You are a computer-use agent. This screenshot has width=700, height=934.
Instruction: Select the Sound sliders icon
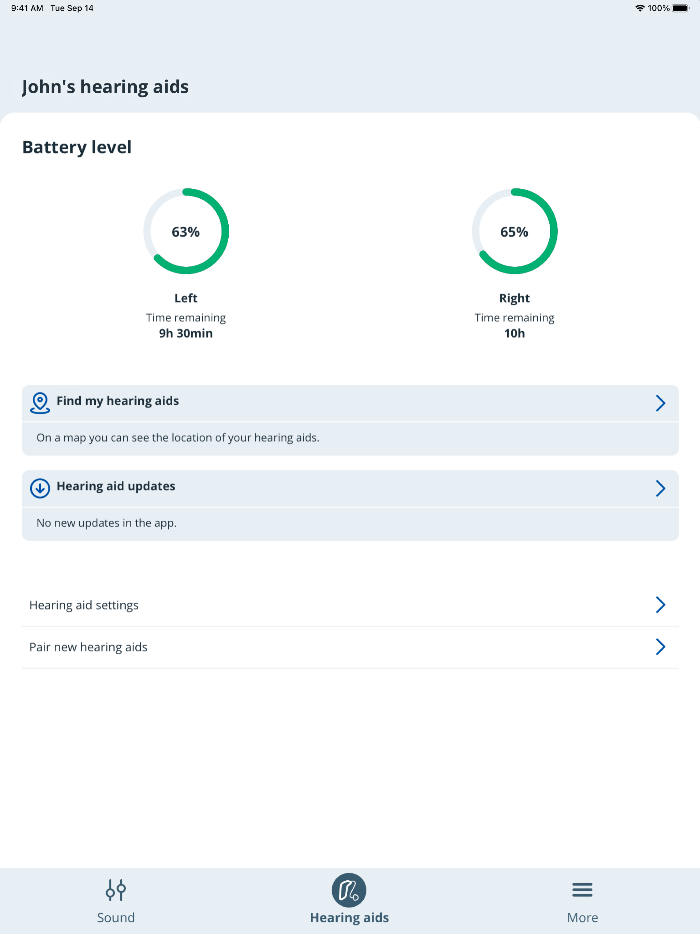(116, 890)
